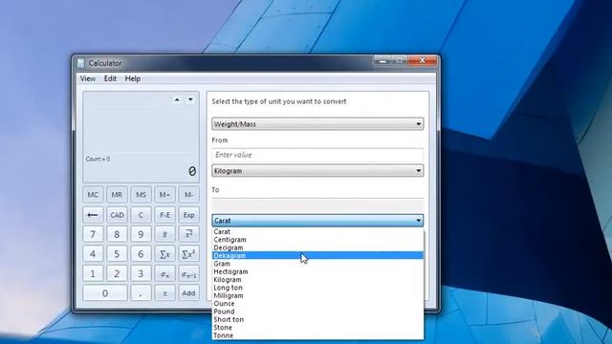Viewport: 612px width, 344px height.
Task: Open the Edit menu
Action: click(110, 78)
